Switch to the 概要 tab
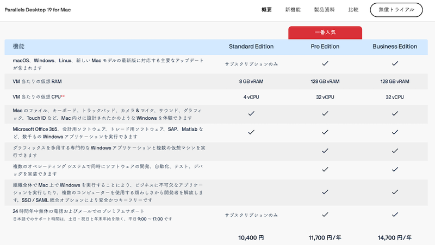The width and height of the screenshot is (435, 245). pyautogui.click(x=266, y=10)
